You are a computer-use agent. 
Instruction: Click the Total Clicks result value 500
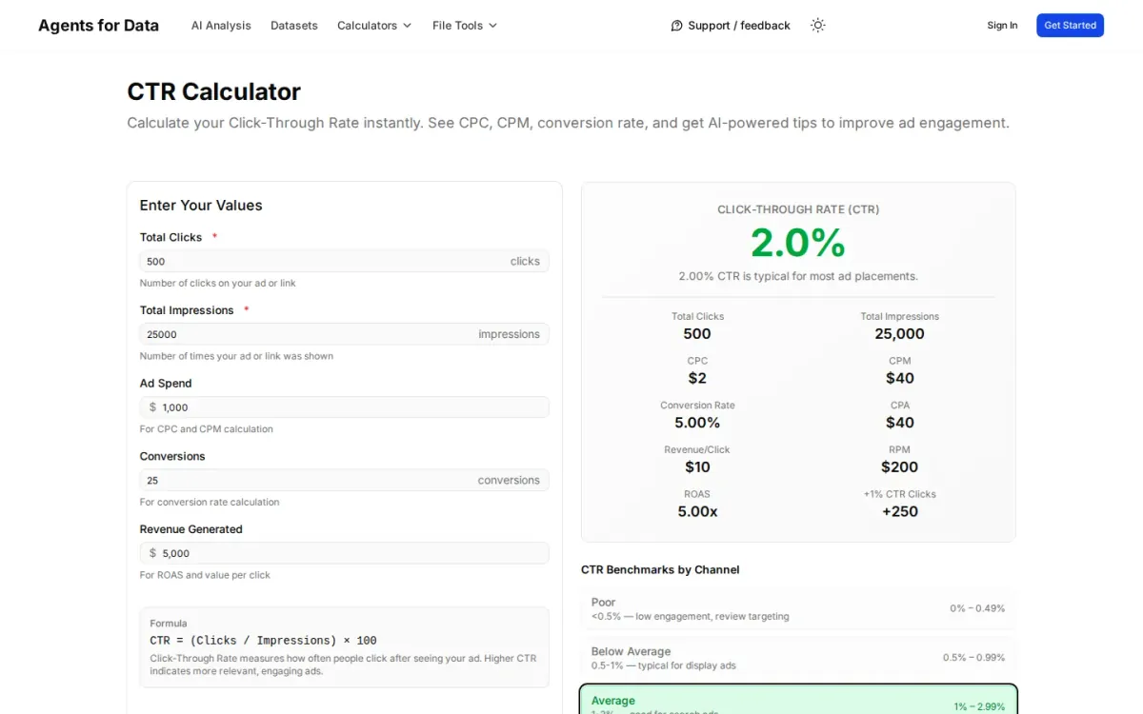697,333
